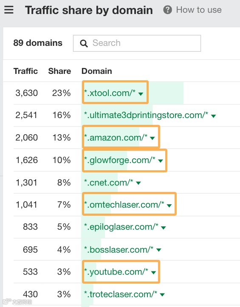
Task: Select the 16% share value
Action: coord(61,115)
